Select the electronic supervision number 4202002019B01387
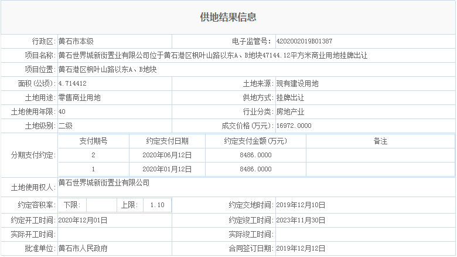Screen dimensions: 457x257 tap(304, 41)
